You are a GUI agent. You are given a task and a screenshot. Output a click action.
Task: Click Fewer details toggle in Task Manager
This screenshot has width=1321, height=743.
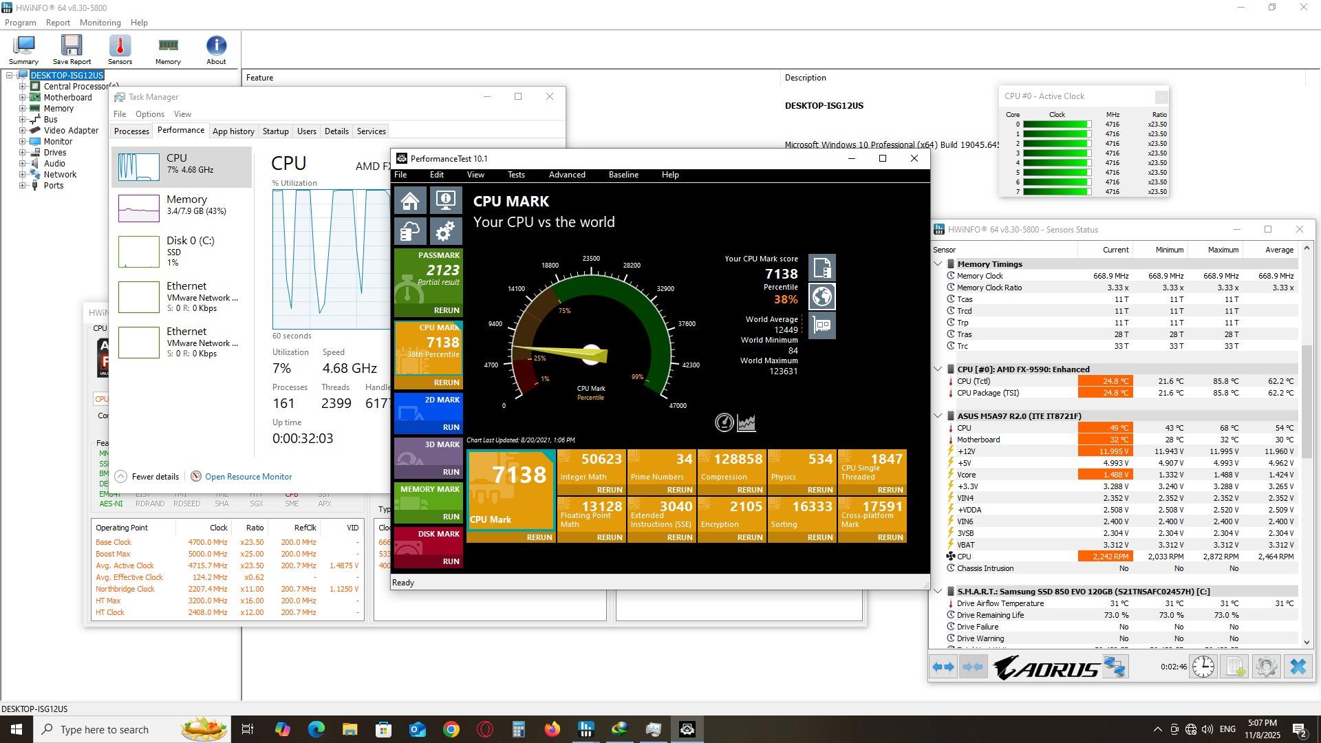[x=147, y=477]
